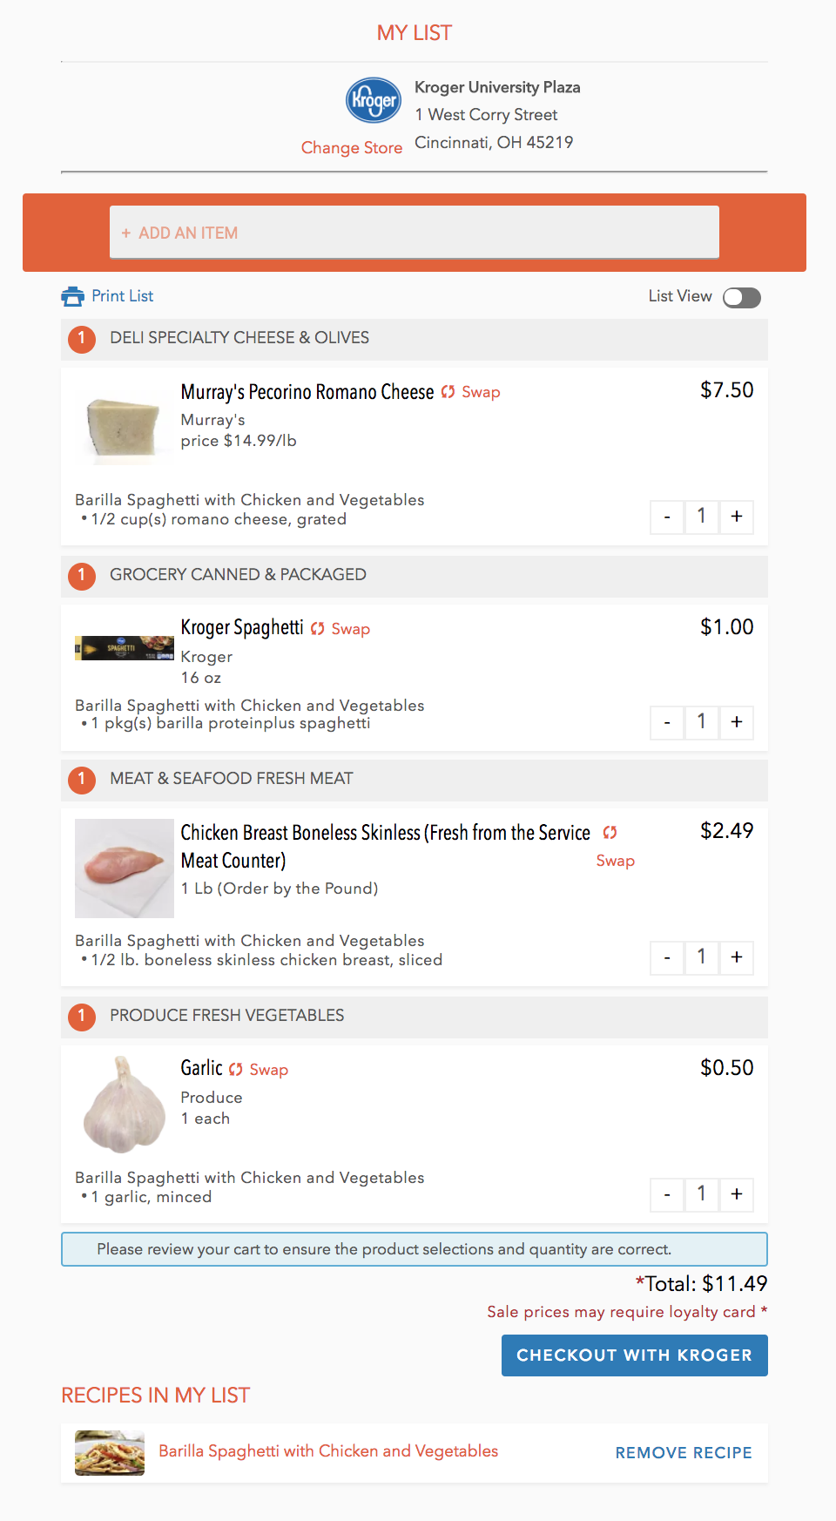This screenshot has height=1521, width=836.
Task: Swap the boneless skinless chicken breast
Action: 615,861
